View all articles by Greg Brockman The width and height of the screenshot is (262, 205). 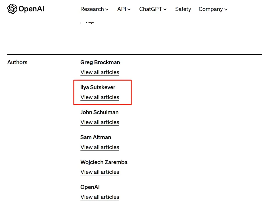[100, 72]
